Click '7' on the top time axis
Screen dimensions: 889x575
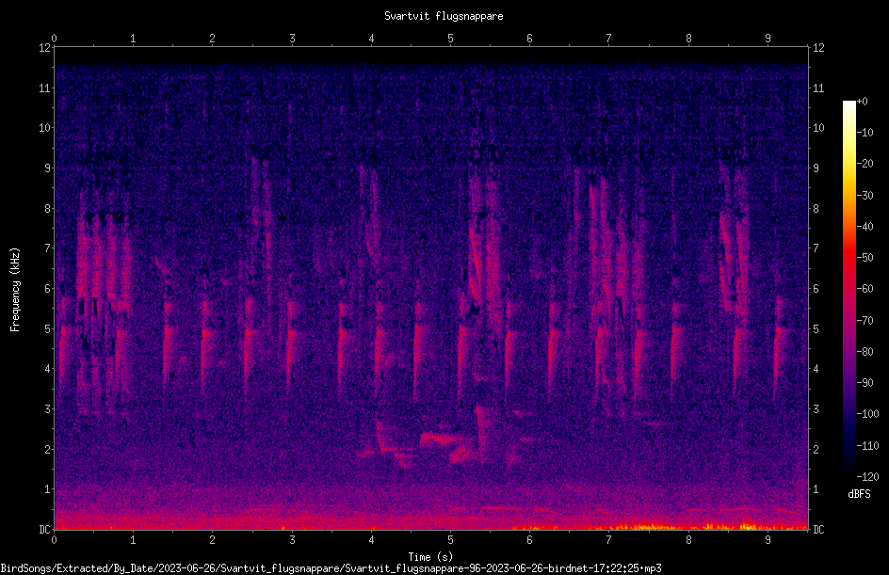pyautogui.click(x=609, y=39)
